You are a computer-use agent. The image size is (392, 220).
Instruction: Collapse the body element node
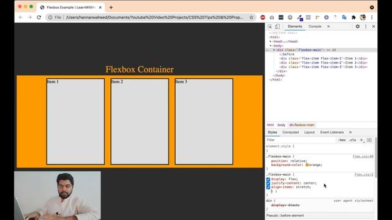click(x=271, y=46)
